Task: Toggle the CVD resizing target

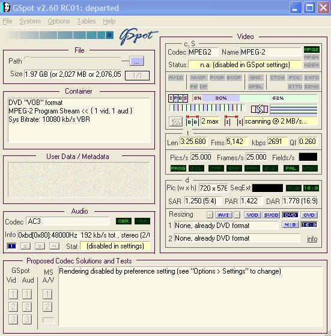Action: (x=309, y=215)
